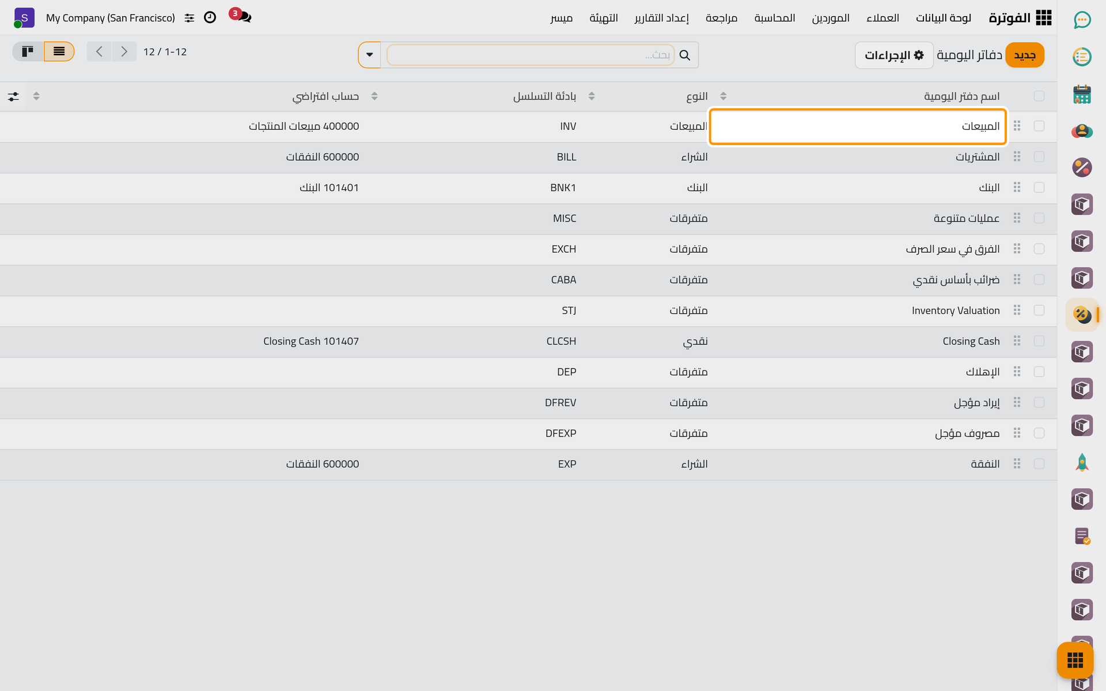This screenshot has width=1106, height=691.
Task: Open the activities clock icon
Action: coord(210,17)
